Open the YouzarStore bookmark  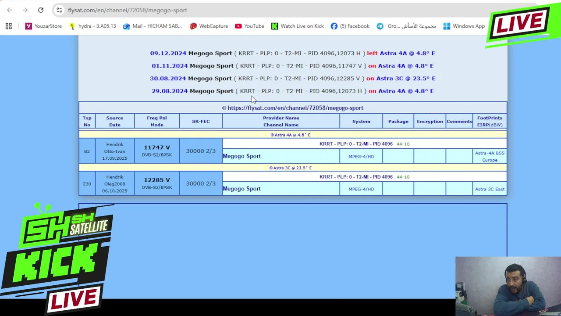(x=43, y=26)
